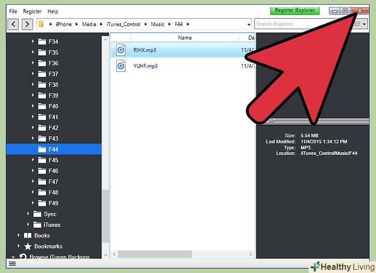Expand the F38 folder
The image size is (376, 273).
(x=33, y=85)
